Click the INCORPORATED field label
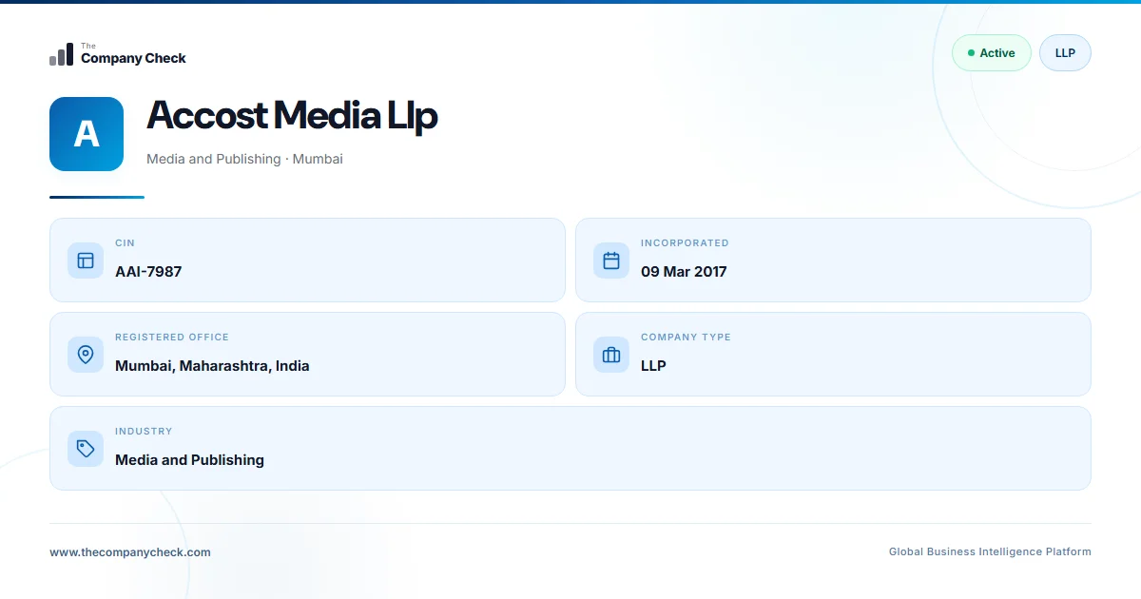The width and height of the screenshot is (1141, 599). point(685,243)
